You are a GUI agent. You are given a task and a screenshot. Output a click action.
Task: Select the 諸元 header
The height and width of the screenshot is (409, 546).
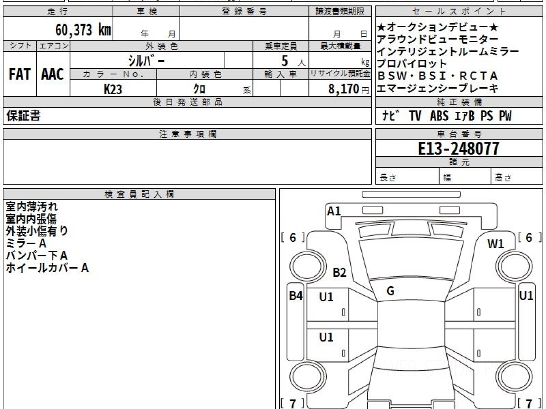(x=460, y=163)
